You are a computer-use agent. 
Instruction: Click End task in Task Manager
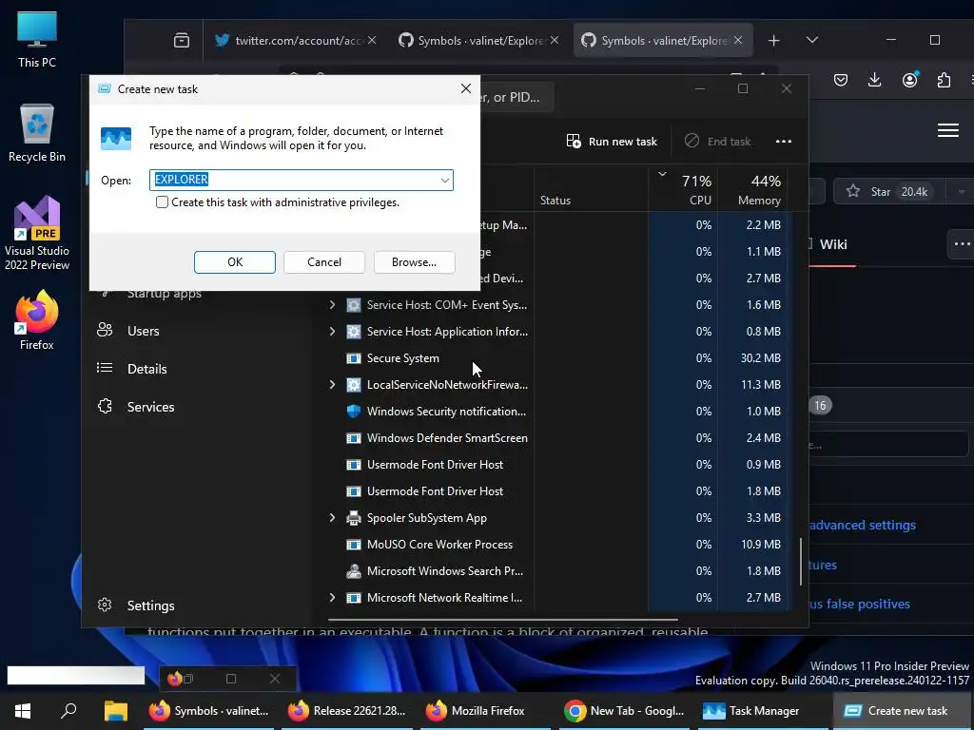click(717, 142)
